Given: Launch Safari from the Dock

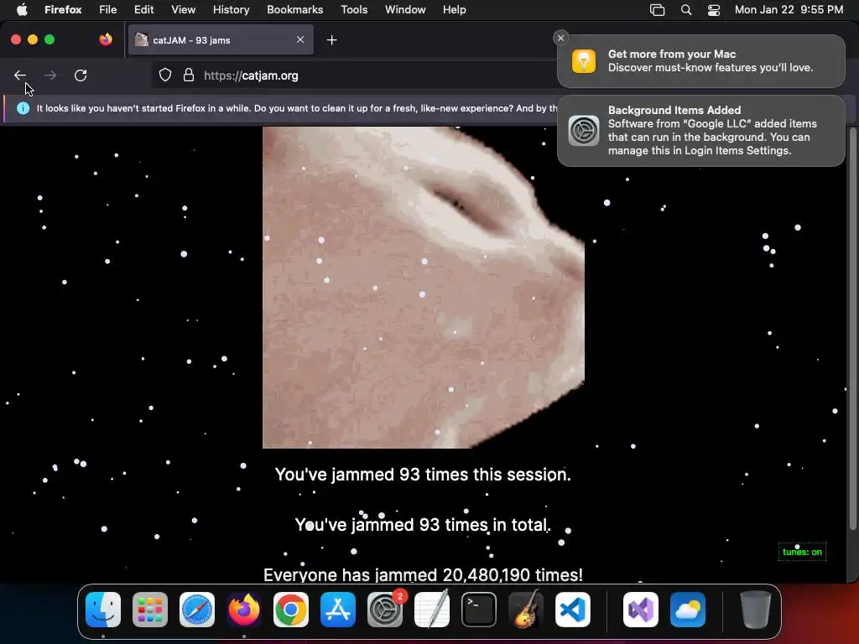Looking at the screenshot, I should 197,610.
